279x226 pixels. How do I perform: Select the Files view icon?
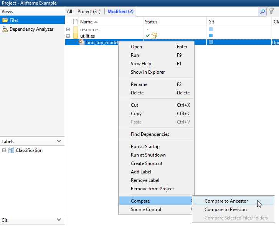(5, 20)
